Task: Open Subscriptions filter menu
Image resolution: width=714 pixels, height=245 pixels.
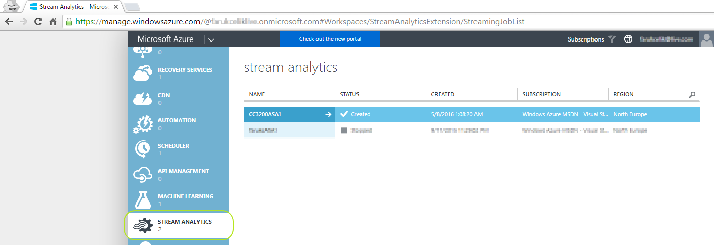Action: click(585, 39)
